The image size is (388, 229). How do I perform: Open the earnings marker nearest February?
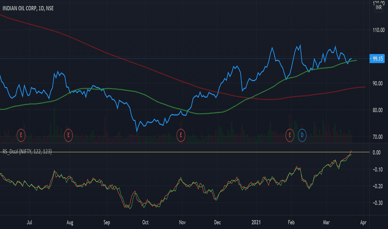pyautogui.click(x=290, y=135)
